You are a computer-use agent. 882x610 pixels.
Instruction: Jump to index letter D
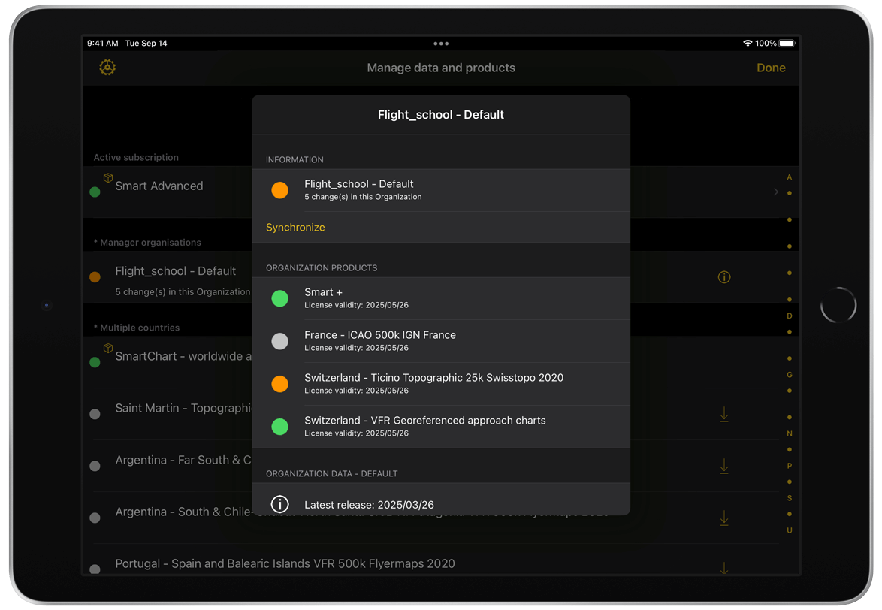point(789,316)
